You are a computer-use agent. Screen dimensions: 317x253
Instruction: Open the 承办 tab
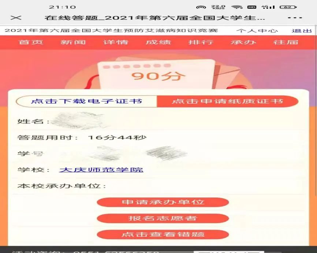[x=243, y=42]
